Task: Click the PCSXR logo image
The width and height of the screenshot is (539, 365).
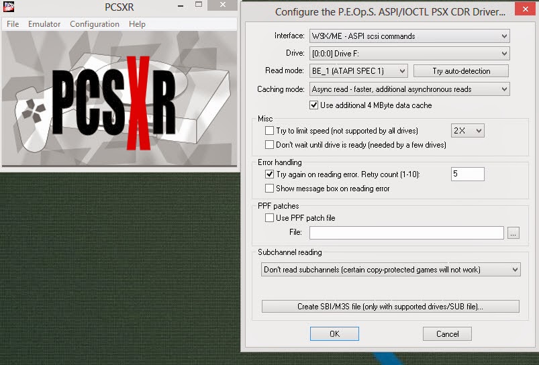Action: click(119, 99)
